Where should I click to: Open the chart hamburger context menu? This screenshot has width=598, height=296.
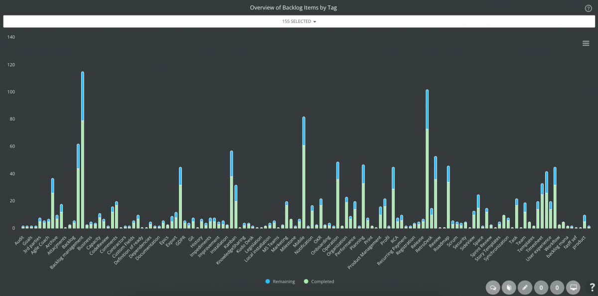(x=586, y=43)
